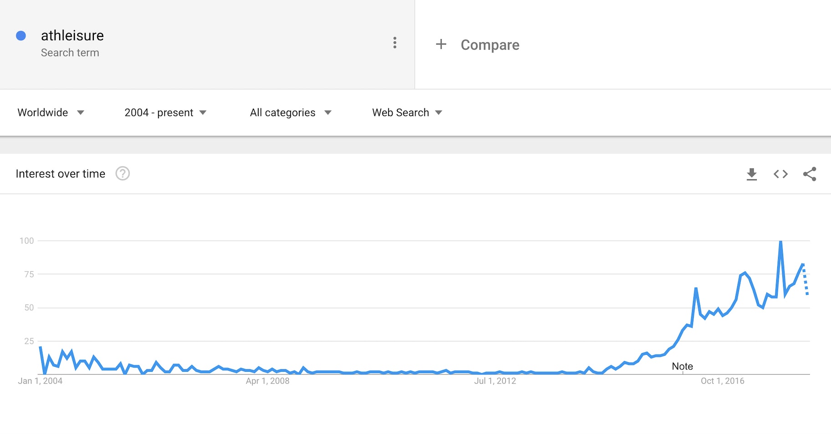Open the Note annotation on the chart

pyautogui.click(x=682, y=366)
